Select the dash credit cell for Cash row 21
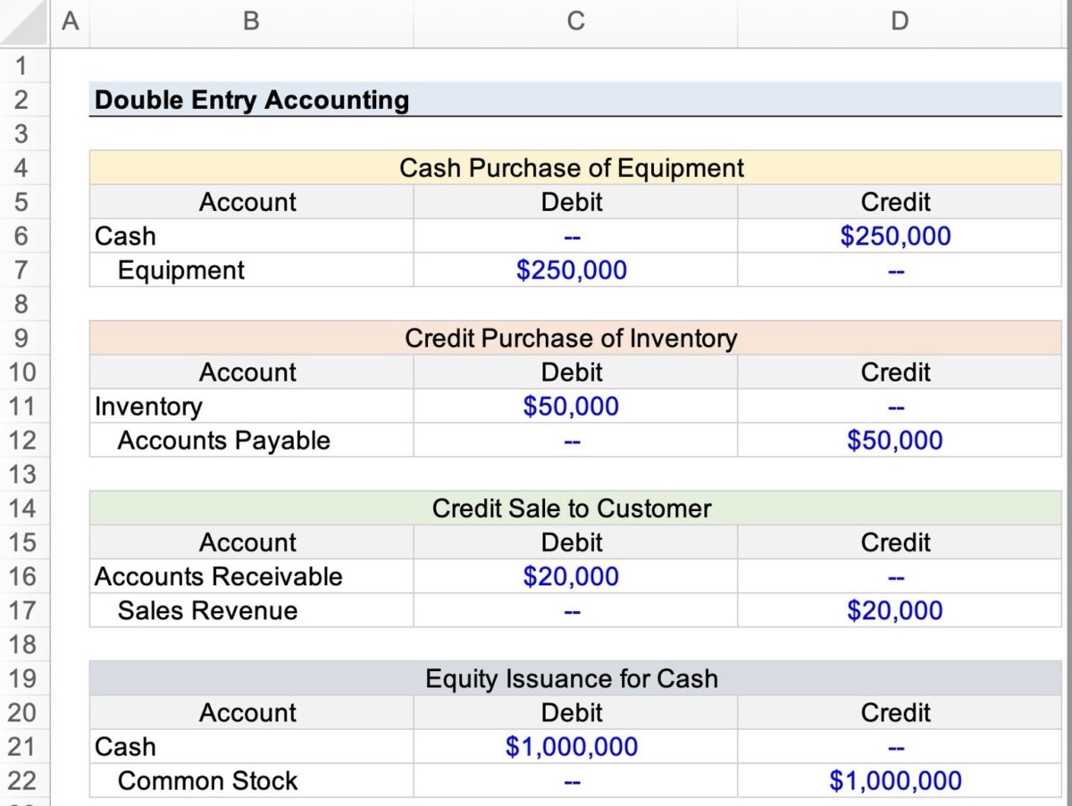Image resolution: width=1072 pixels, height=806 pixels. pos(900,747)
